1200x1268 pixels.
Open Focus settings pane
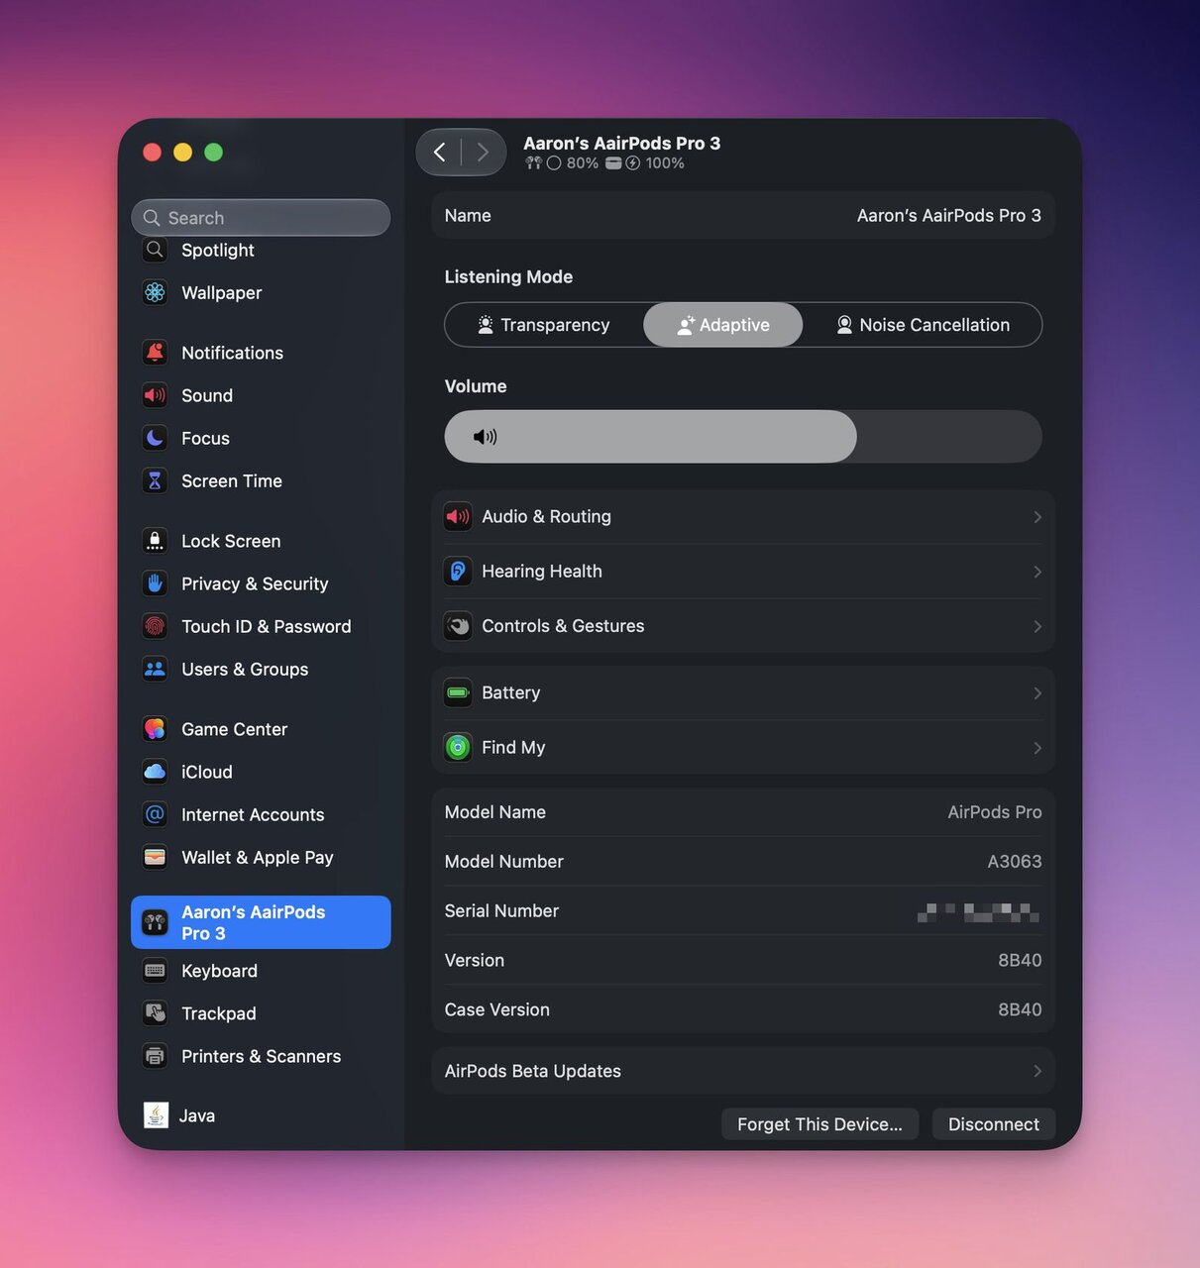tap(261, 438)
